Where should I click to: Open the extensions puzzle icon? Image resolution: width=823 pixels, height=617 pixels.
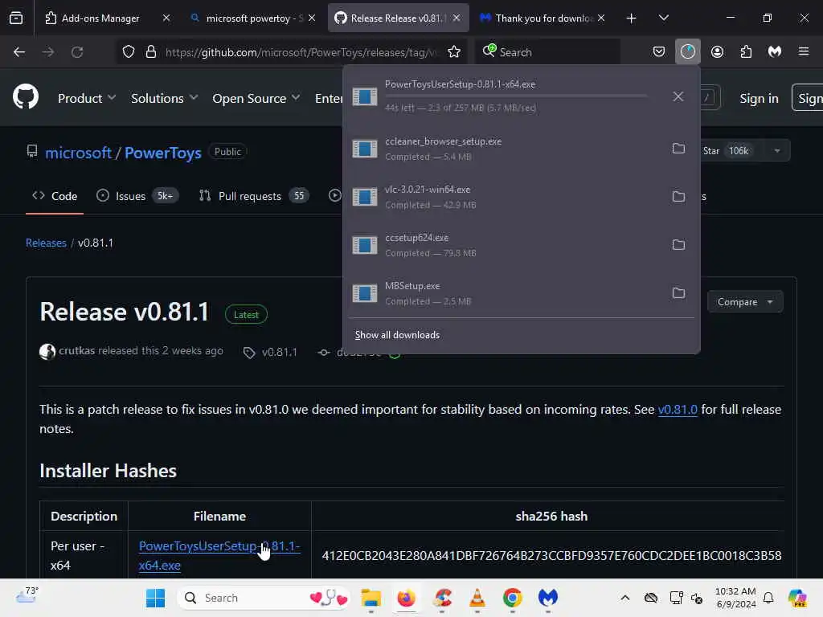746,52
